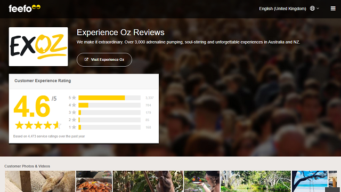Image resolution: width=341 pixels, height=192 pixels.
Task: Click the 85 two-star count
Action: click(x=147, y=120)
